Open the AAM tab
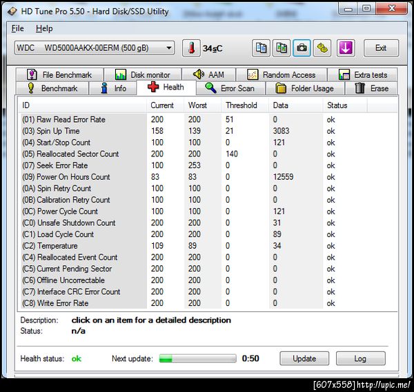414x392 pixels. [208, 75]
